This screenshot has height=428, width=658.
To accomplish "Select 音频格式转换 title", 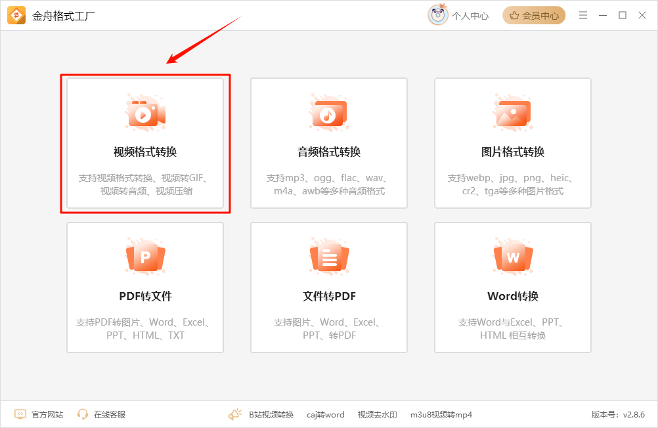I will [329, 152].
